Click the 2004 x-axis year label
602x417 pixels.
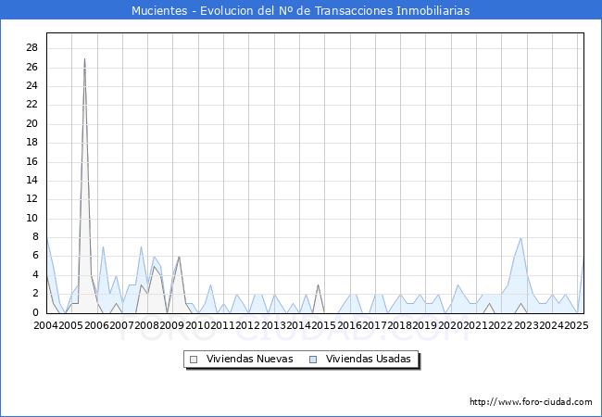[x=46, y=325]
